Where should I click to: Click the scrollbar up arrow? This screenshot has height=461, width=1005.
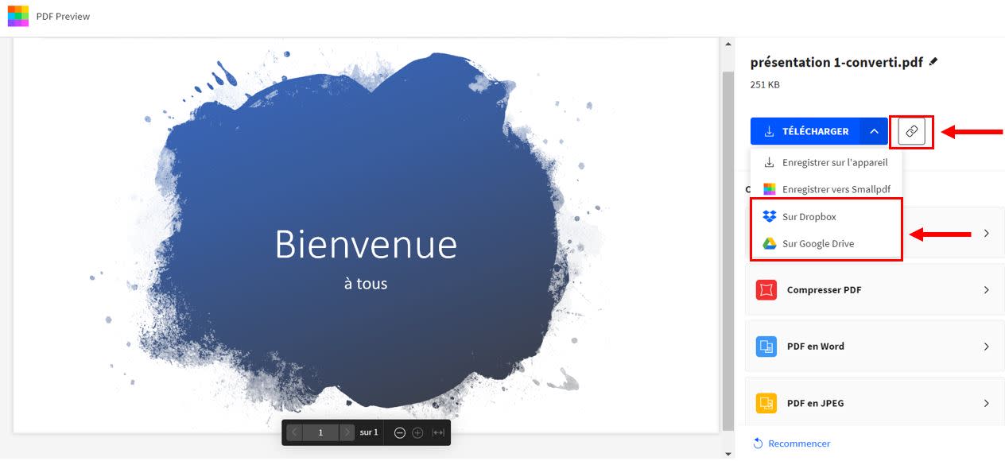728,44
